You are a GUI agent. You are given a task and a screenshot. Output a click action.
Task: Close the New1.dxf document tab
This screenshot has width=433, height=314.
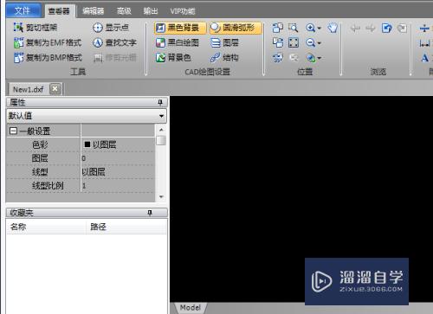coord(55,89)
